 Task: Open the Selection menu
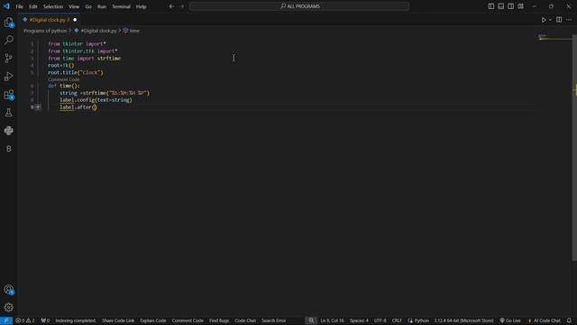point(53,6)
